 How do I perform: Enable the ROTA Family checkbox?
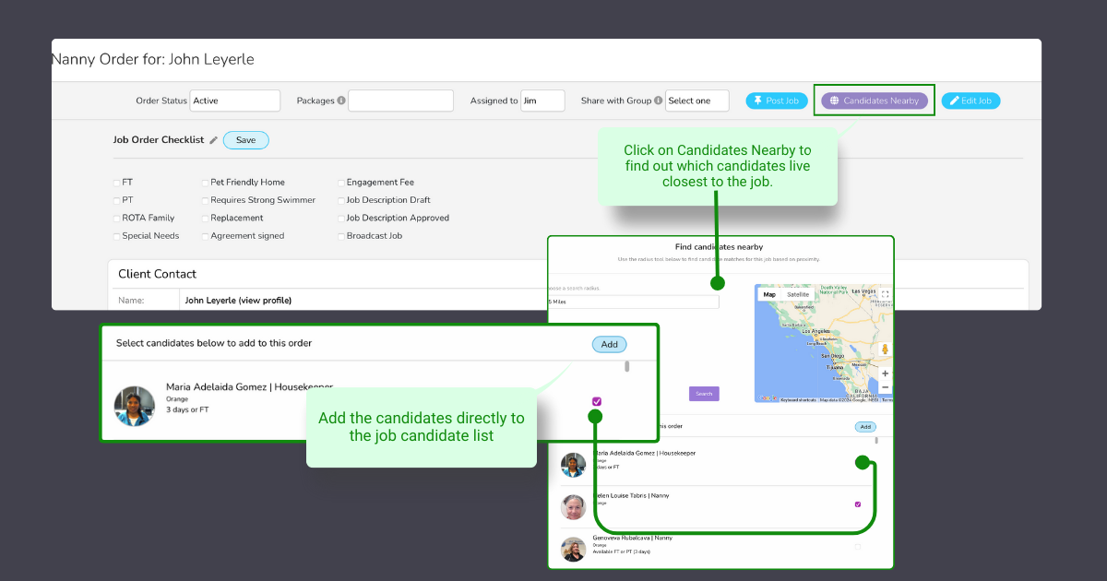[x=116, y=219]
